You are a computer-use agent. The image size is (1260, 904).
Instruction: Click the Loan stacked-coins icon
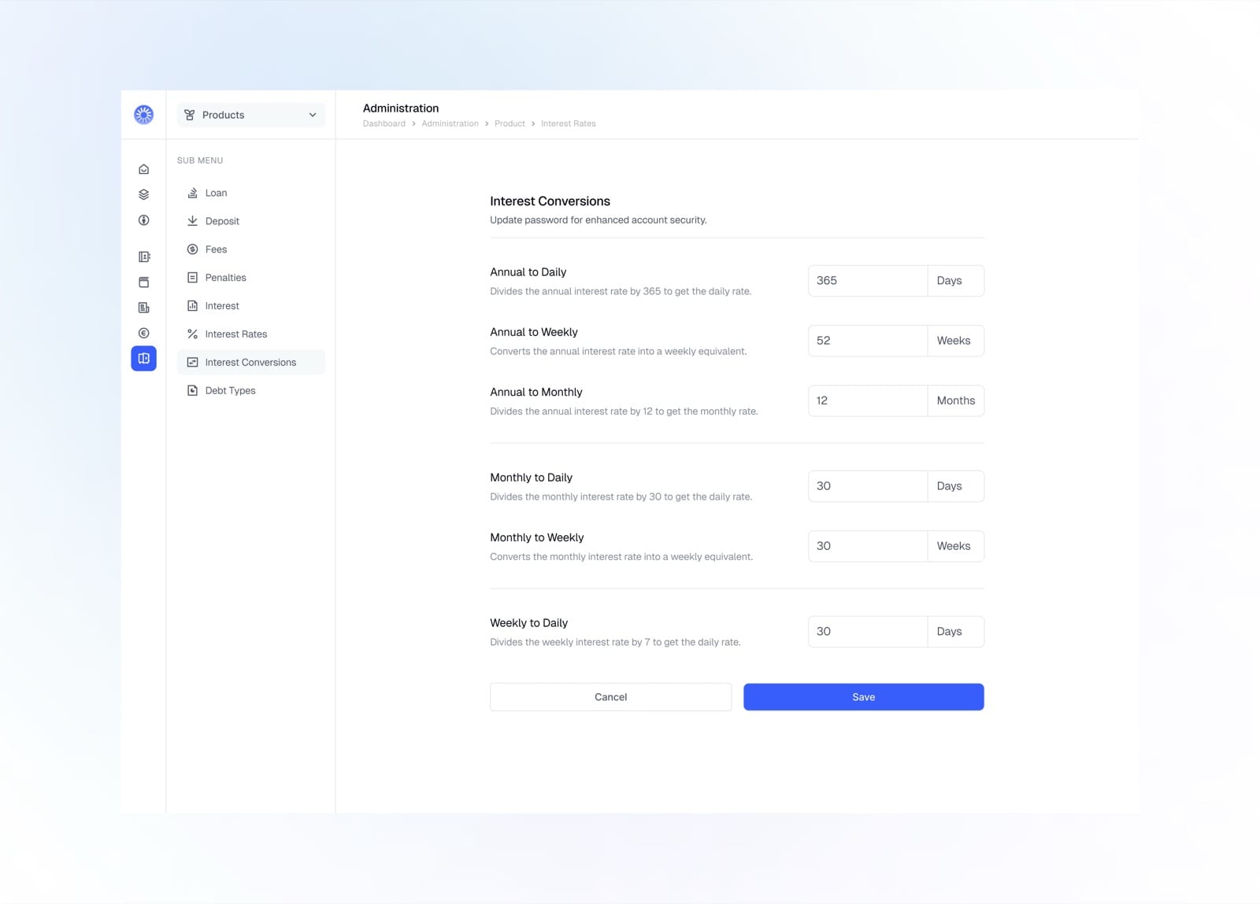(192, 193)
